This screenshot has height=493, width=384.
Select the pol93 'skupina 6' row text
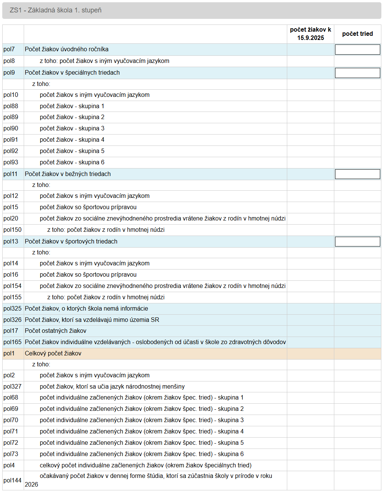tap(72, 162)
